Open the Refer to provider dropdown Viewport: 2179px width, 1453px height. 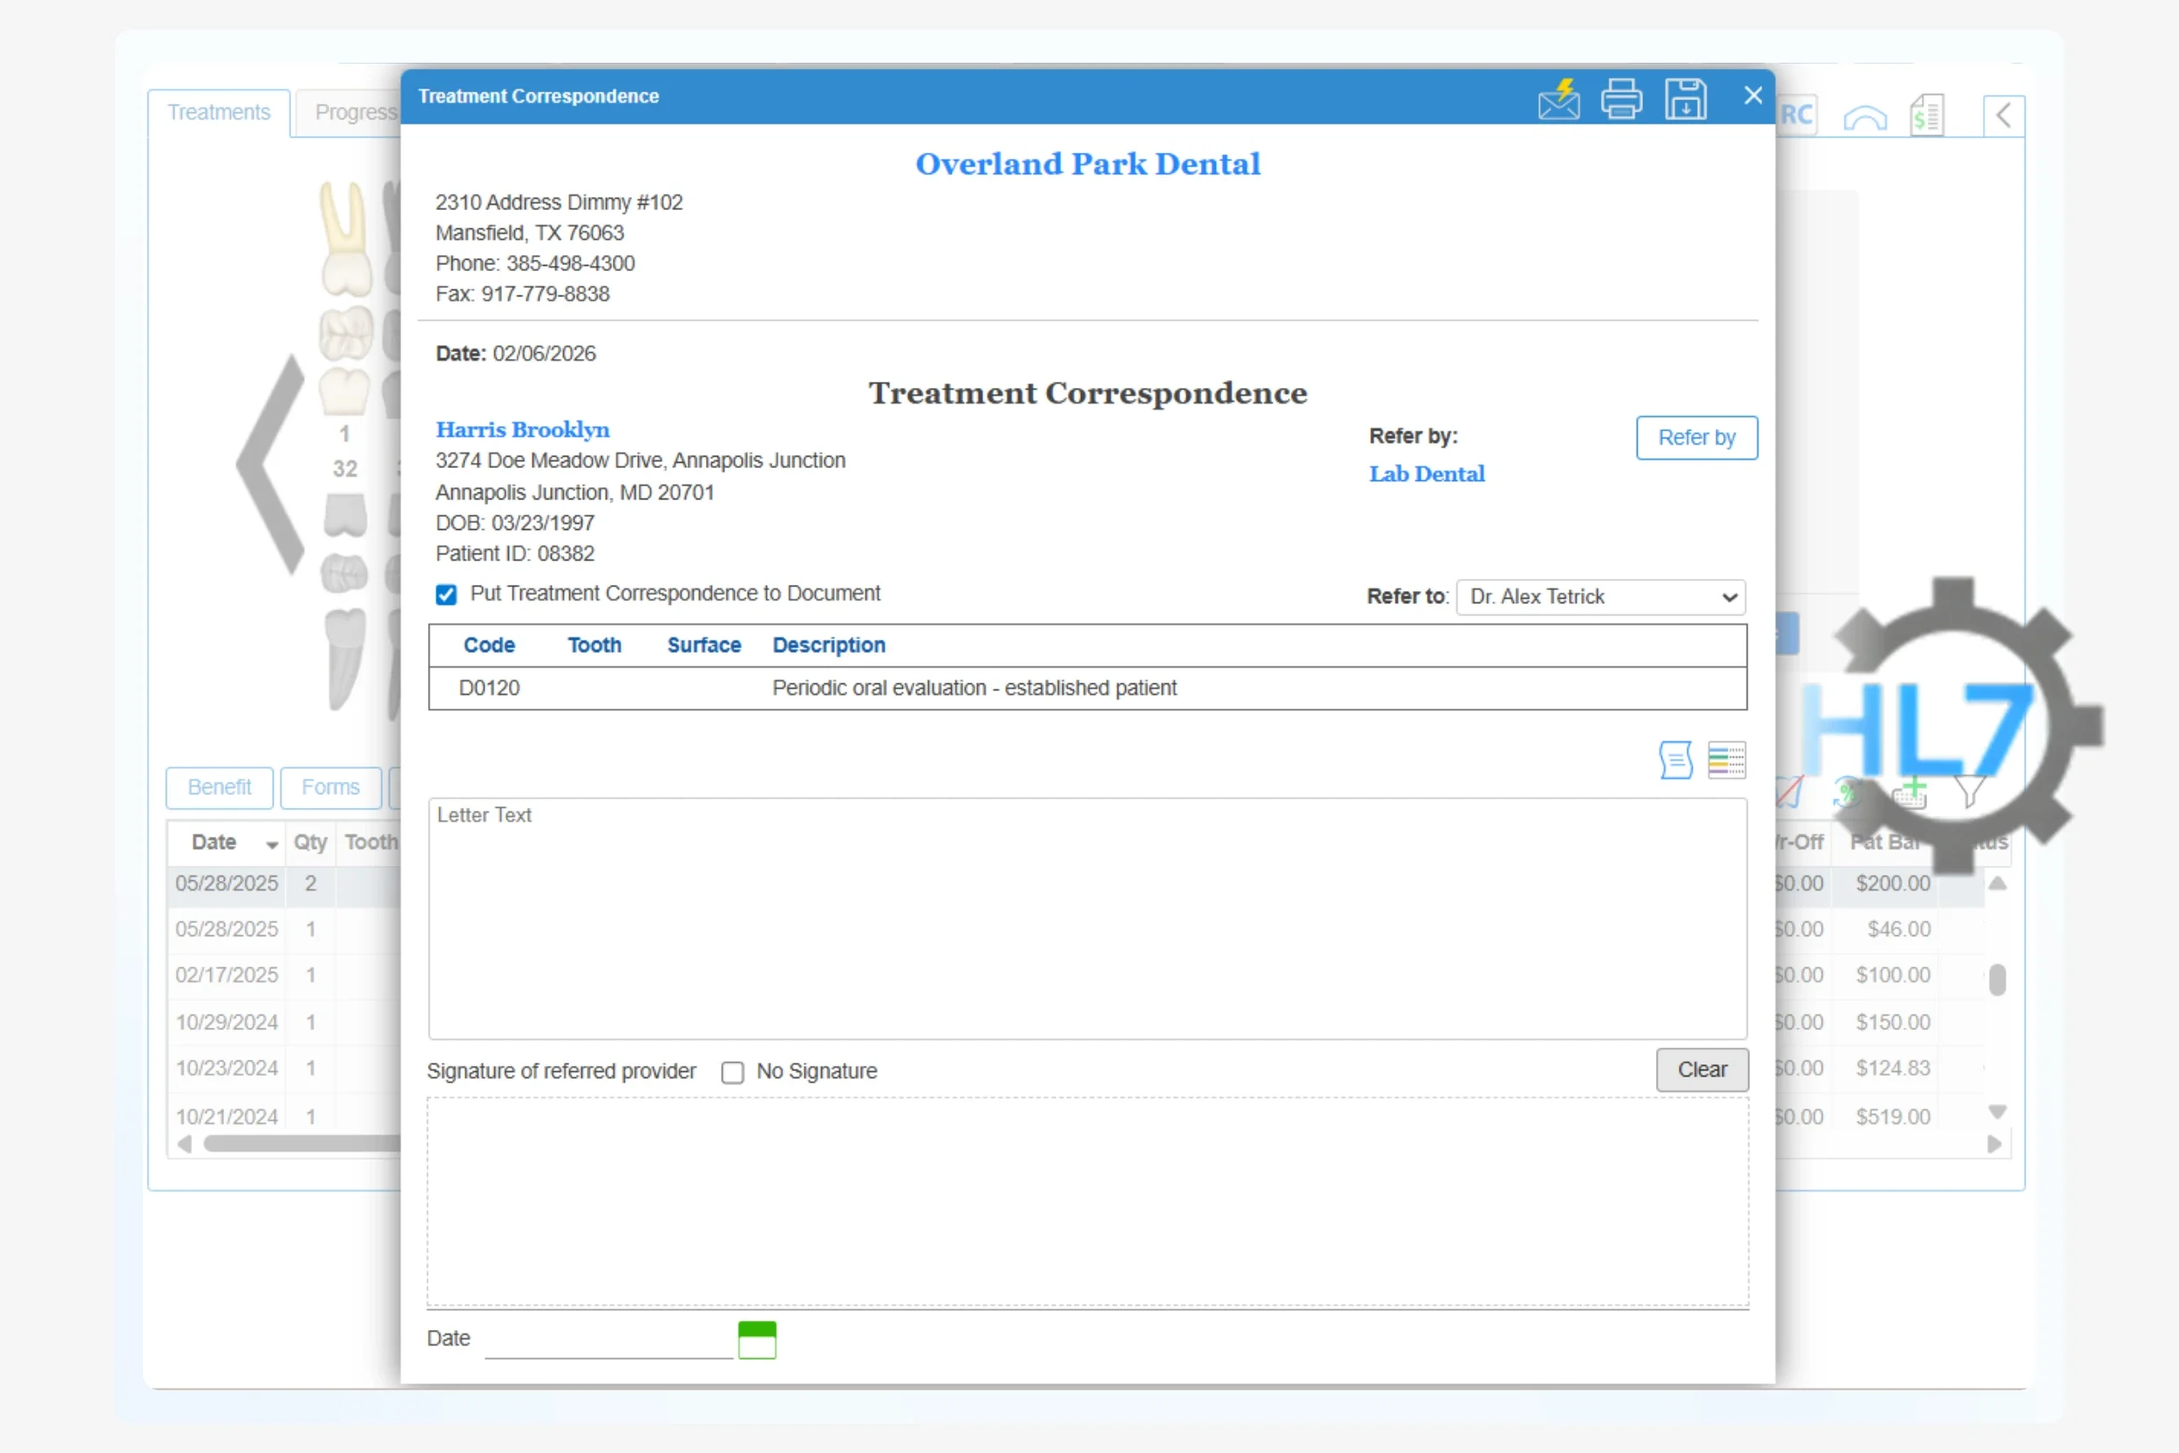(1600, 597)
